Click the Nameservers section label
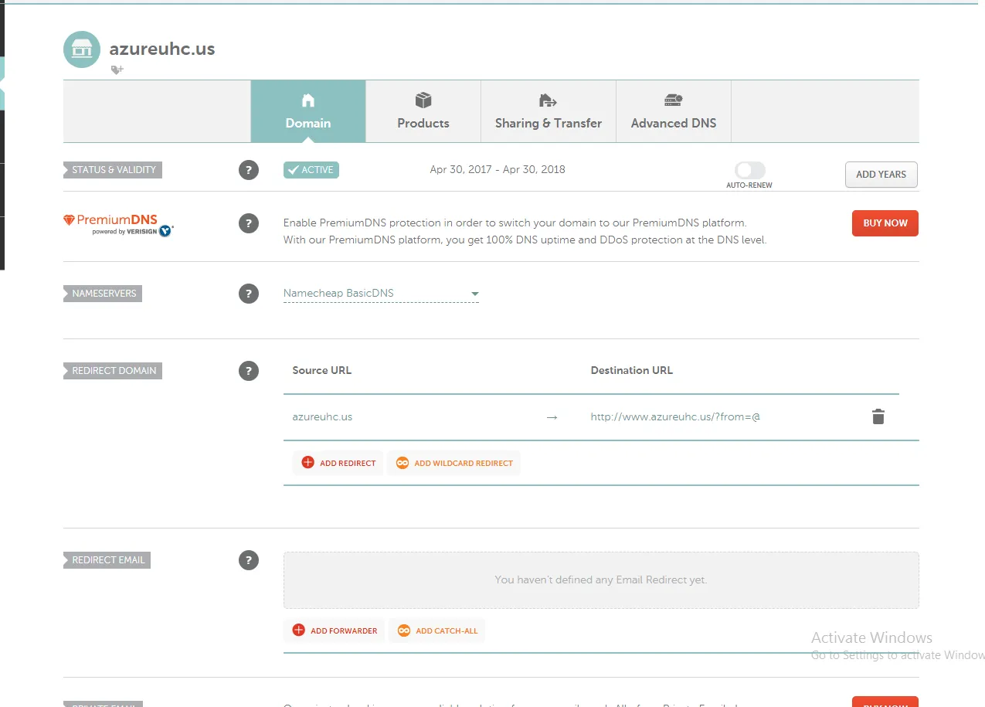985x707 pixels. (103, 294)
